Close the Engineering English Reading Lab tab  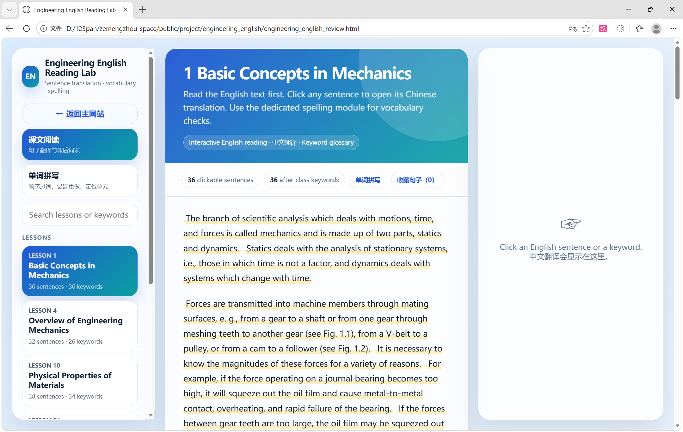[125, 10]
